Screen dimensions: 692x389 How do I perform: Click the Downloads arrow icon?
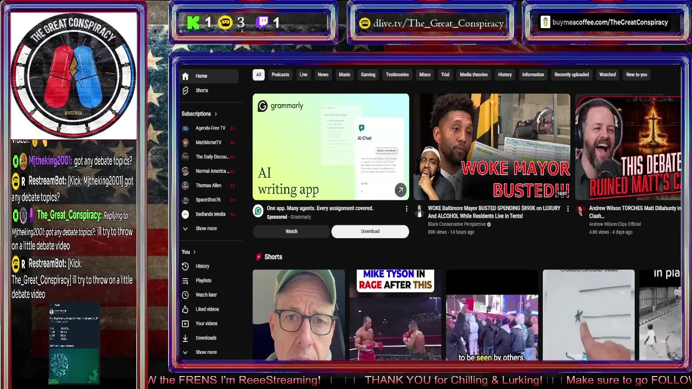pos(185,338)
